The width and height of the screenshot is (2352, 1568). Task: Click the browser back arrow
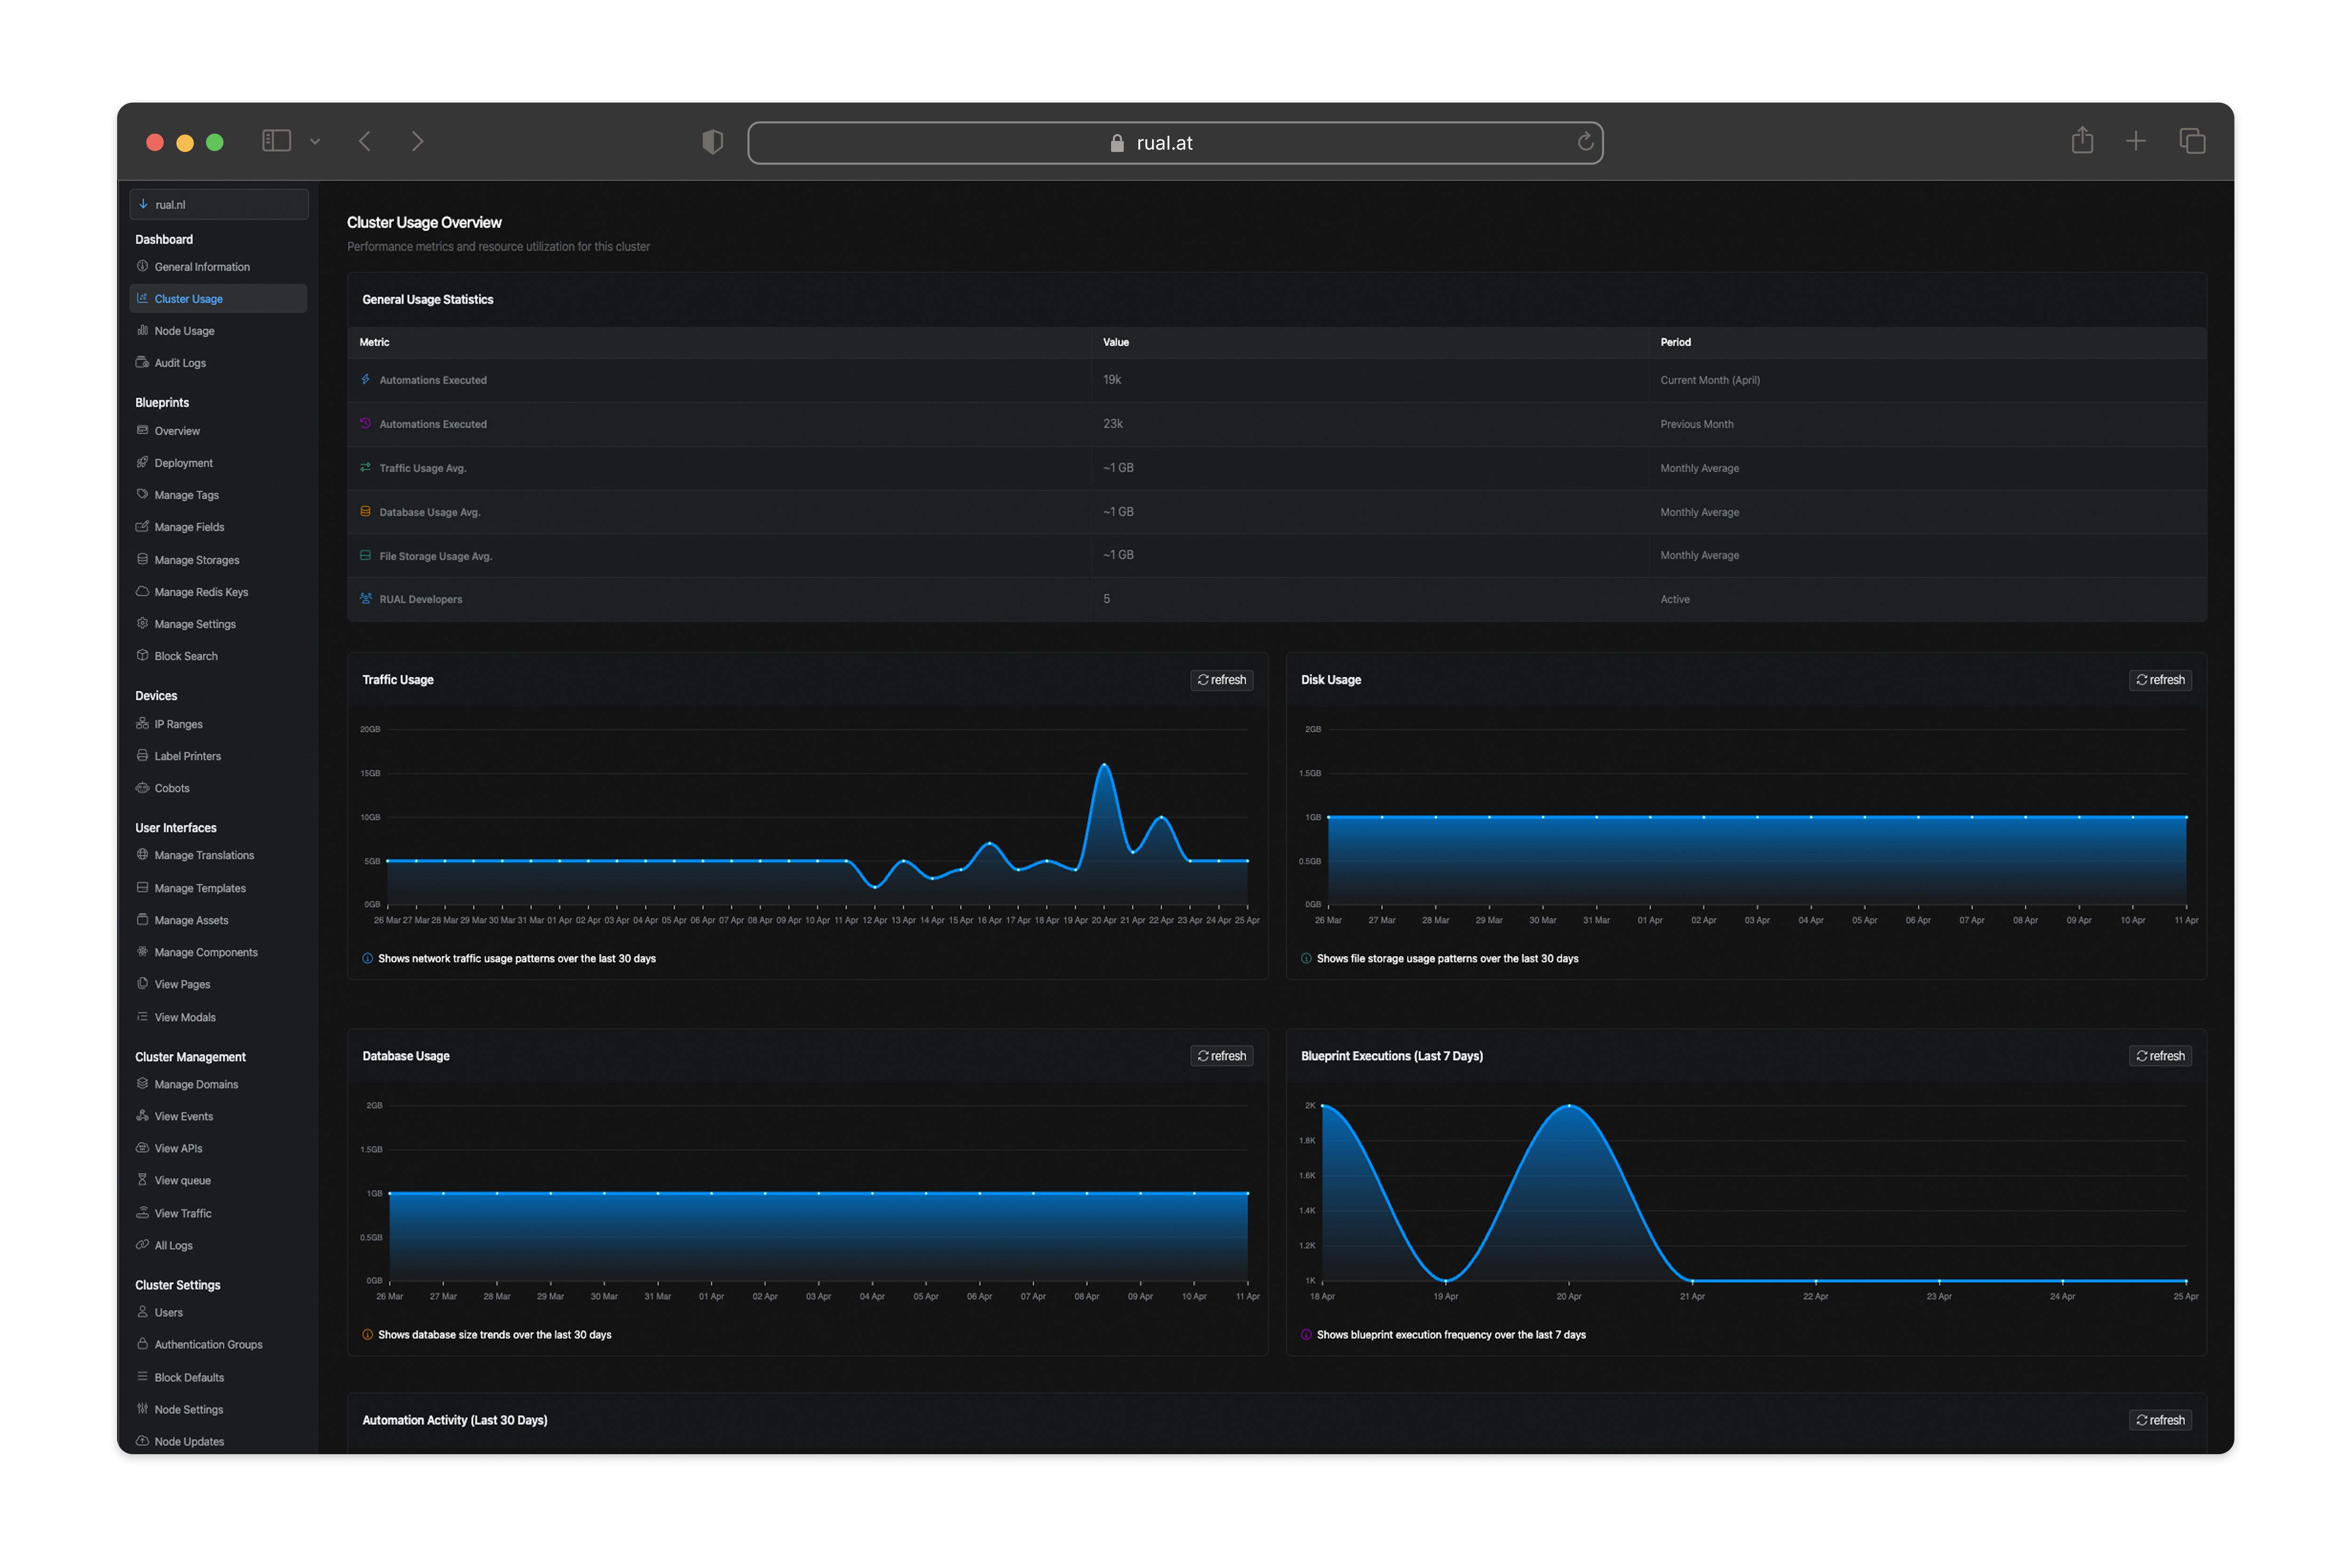click(x=365, y=142)
